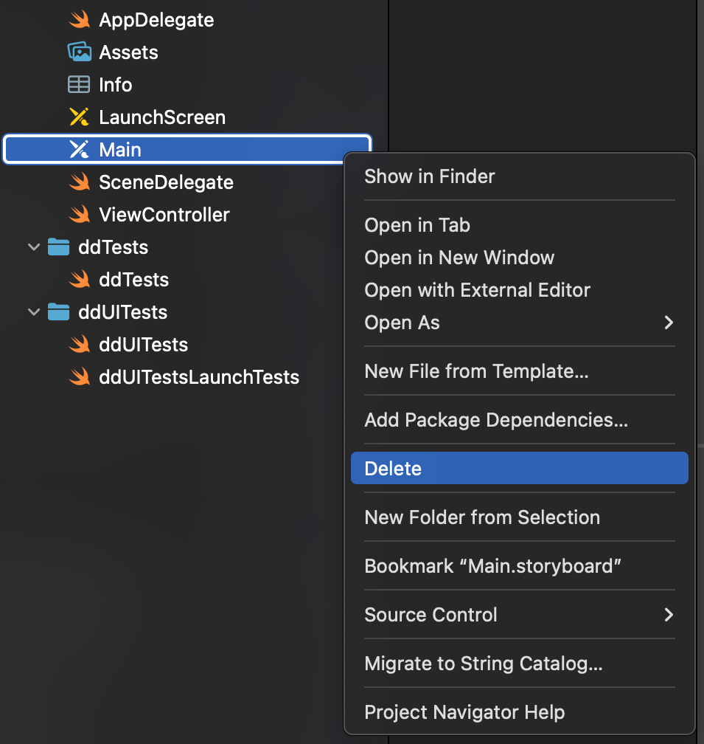Open Project Navigator Help
Viewport: 704px width, 744px height.
coord(464,712)
